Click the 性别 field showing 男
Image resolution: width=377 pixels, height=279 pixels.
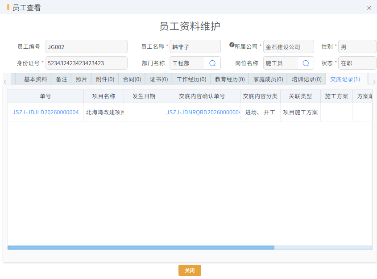[x=357, y=47]
